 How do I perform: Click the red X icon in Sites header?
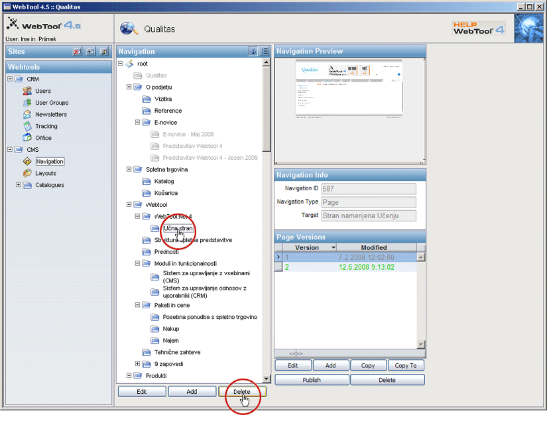pos(78,51)
